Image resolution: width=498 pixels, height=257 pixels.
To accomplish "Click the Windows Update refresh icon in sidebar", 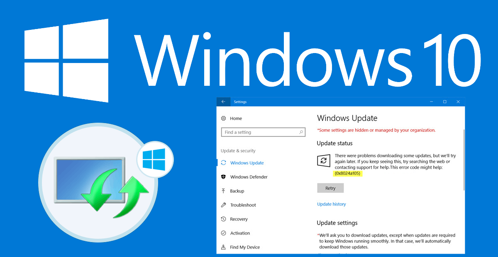I will point(224,163).
